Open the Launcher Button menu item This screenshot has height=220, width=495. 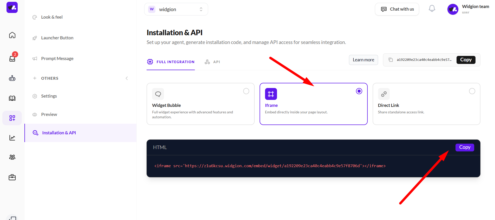click(57, 38)
